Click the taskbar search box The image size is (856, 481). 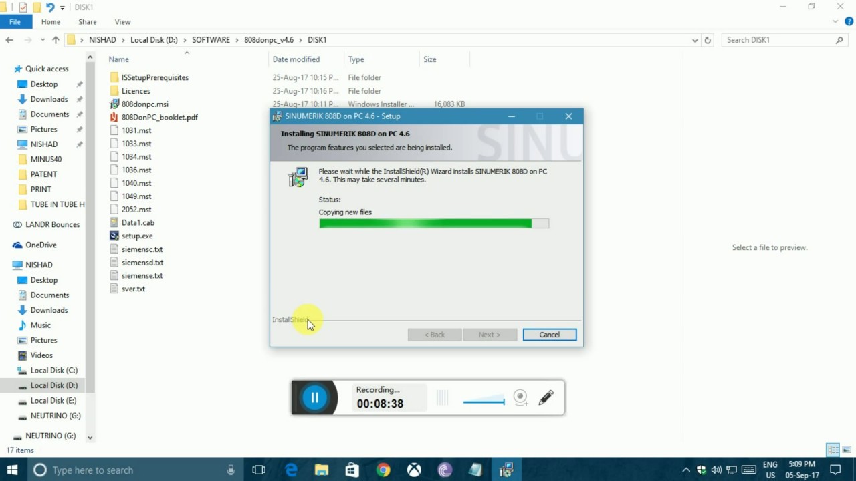[136, 470]
